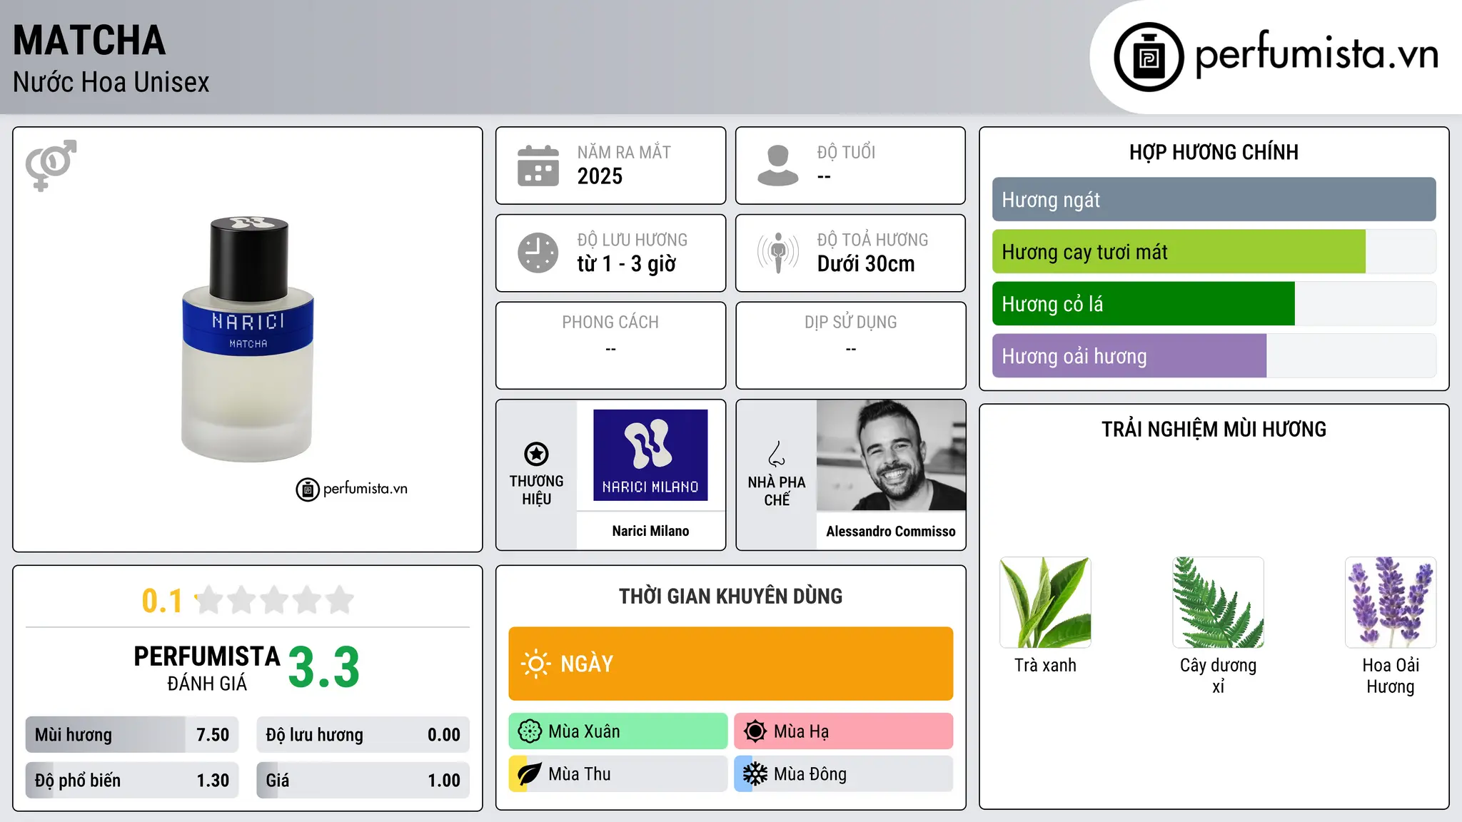Click the ĐỘ LƯU HƯƠNG label

click(632, 240)
